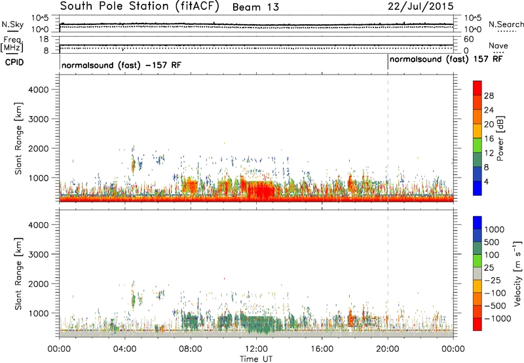The width and height of the screenshot is (524, 363).
Task: Click the '20:00' time tick label
Action: tap(387, 349)
